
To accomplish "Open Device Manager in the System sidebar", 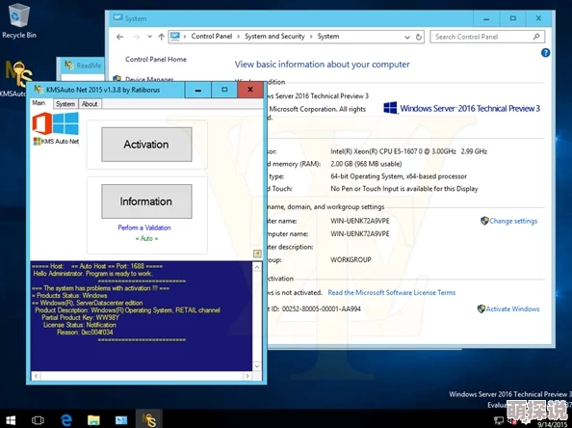I will click(x=149, y=79).
